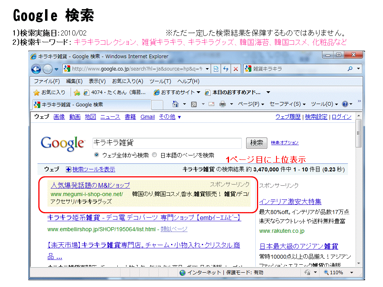The image size is (383, 287).
Task: Click the Print icon
Action: coord(223,104)
